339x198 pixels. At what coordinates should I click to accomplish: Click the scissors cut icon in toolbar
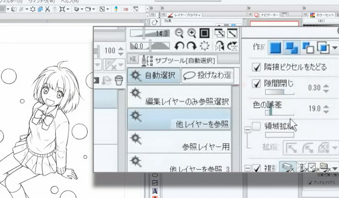click(48, 9)
